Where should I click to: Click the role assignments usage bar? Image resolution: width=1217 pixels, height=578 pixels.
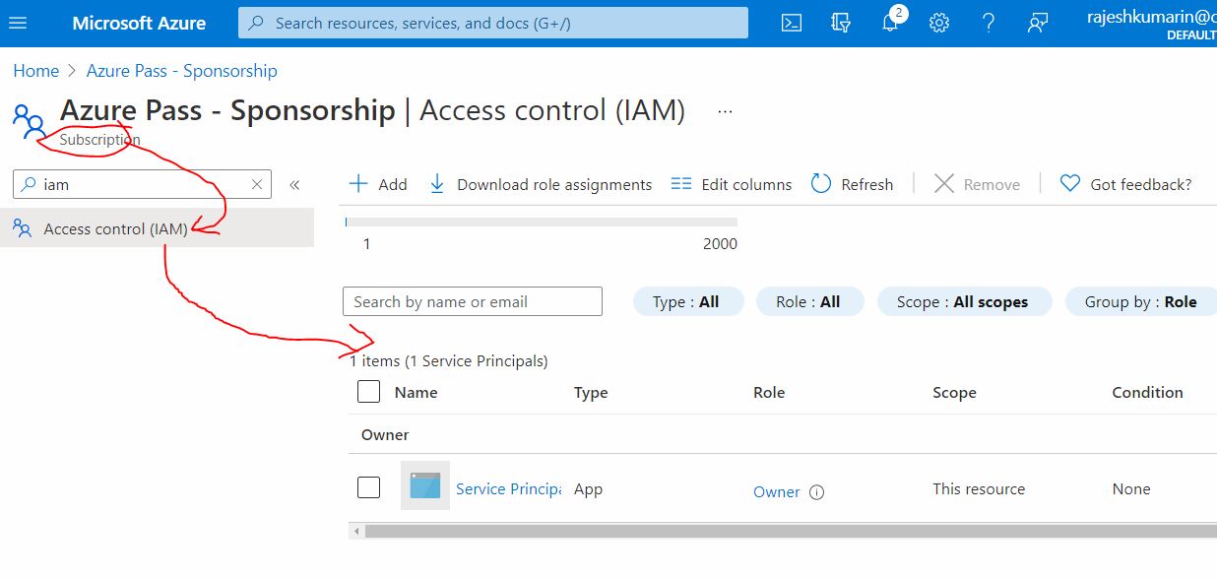tap(542, 222)
